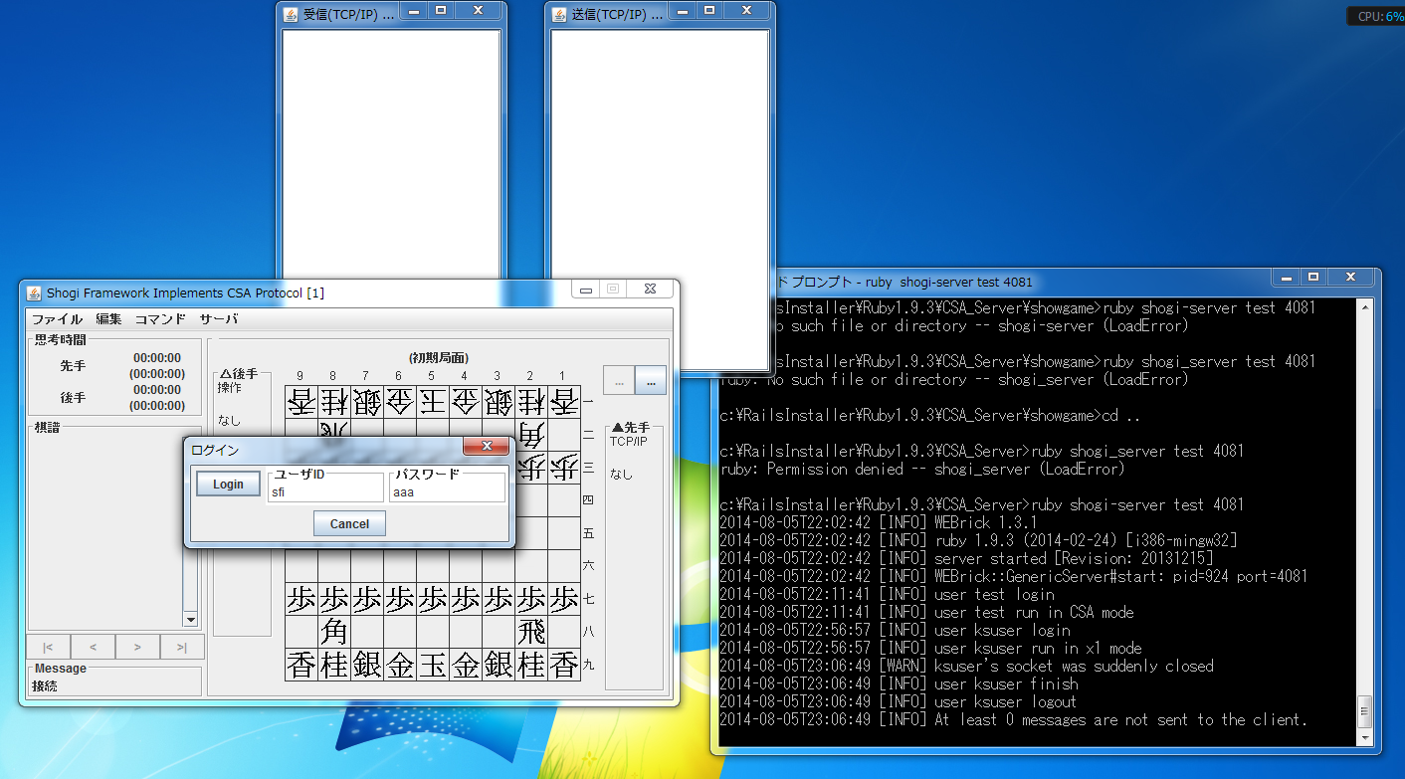Select the 玉 king piece on the bottom row
This screenshot has width=1405, height=779.
(433, 665)
